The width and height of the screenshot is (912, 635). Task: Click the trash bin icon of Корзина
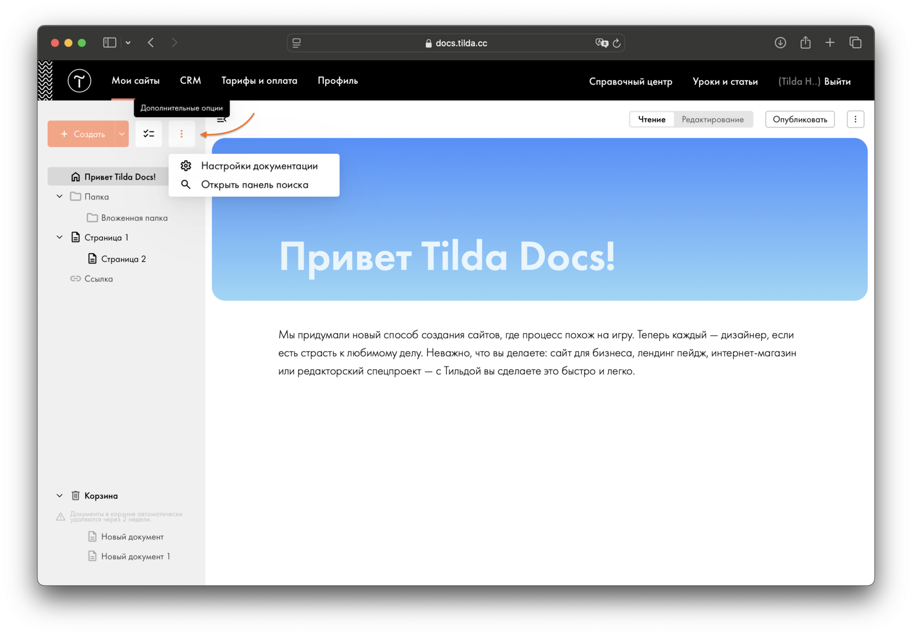pyautogui.click(x=75, y=496)
